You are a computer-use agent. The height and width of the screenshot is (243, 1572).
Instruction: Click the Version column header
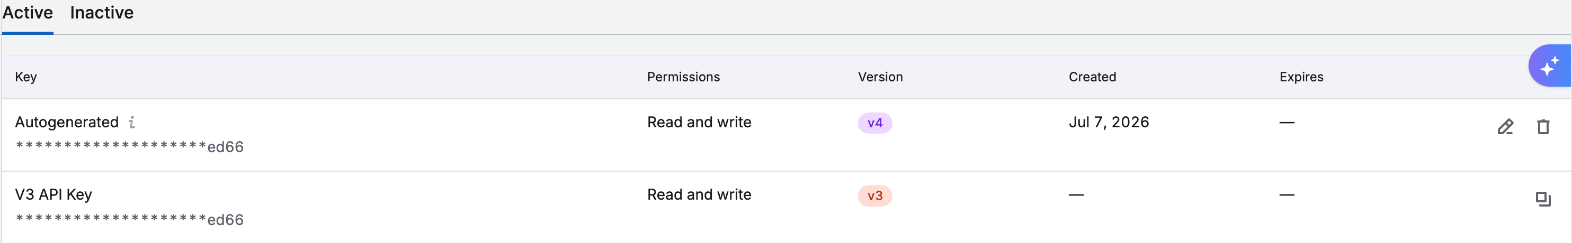pyautogui.click(x=880, y=77)
